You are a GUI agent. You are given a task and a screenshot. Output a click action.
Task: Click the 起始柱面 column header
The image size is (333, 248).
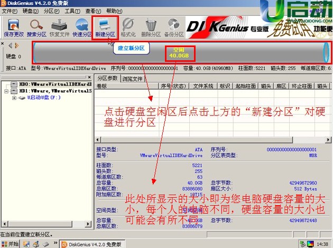pyautogui.click(x=246, y=86)
